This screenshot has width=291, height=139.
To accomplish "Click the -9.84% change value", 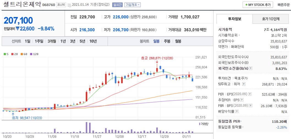I will 46,29.
